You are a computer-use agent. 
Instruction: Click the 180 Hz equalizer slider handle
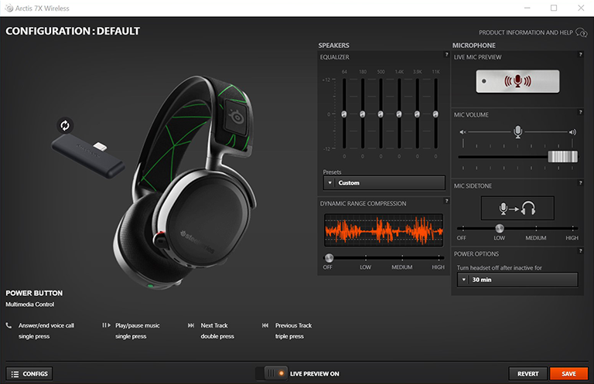(x=362, y=114)
